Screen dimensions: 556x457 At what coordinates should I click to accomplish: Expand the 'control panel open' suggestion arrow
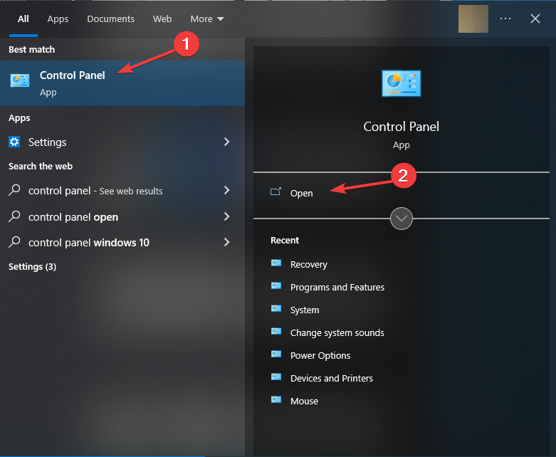(x=227, y=216)
